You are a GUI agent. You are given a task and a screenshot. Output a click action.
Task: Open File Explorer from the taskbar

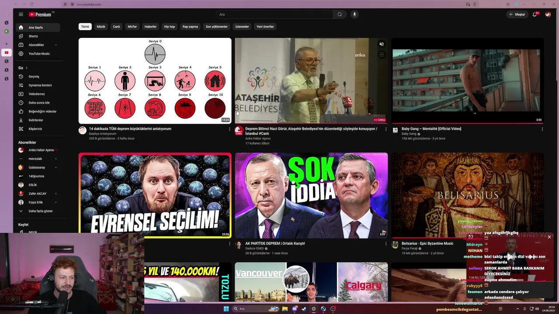[x=285, y=309]
